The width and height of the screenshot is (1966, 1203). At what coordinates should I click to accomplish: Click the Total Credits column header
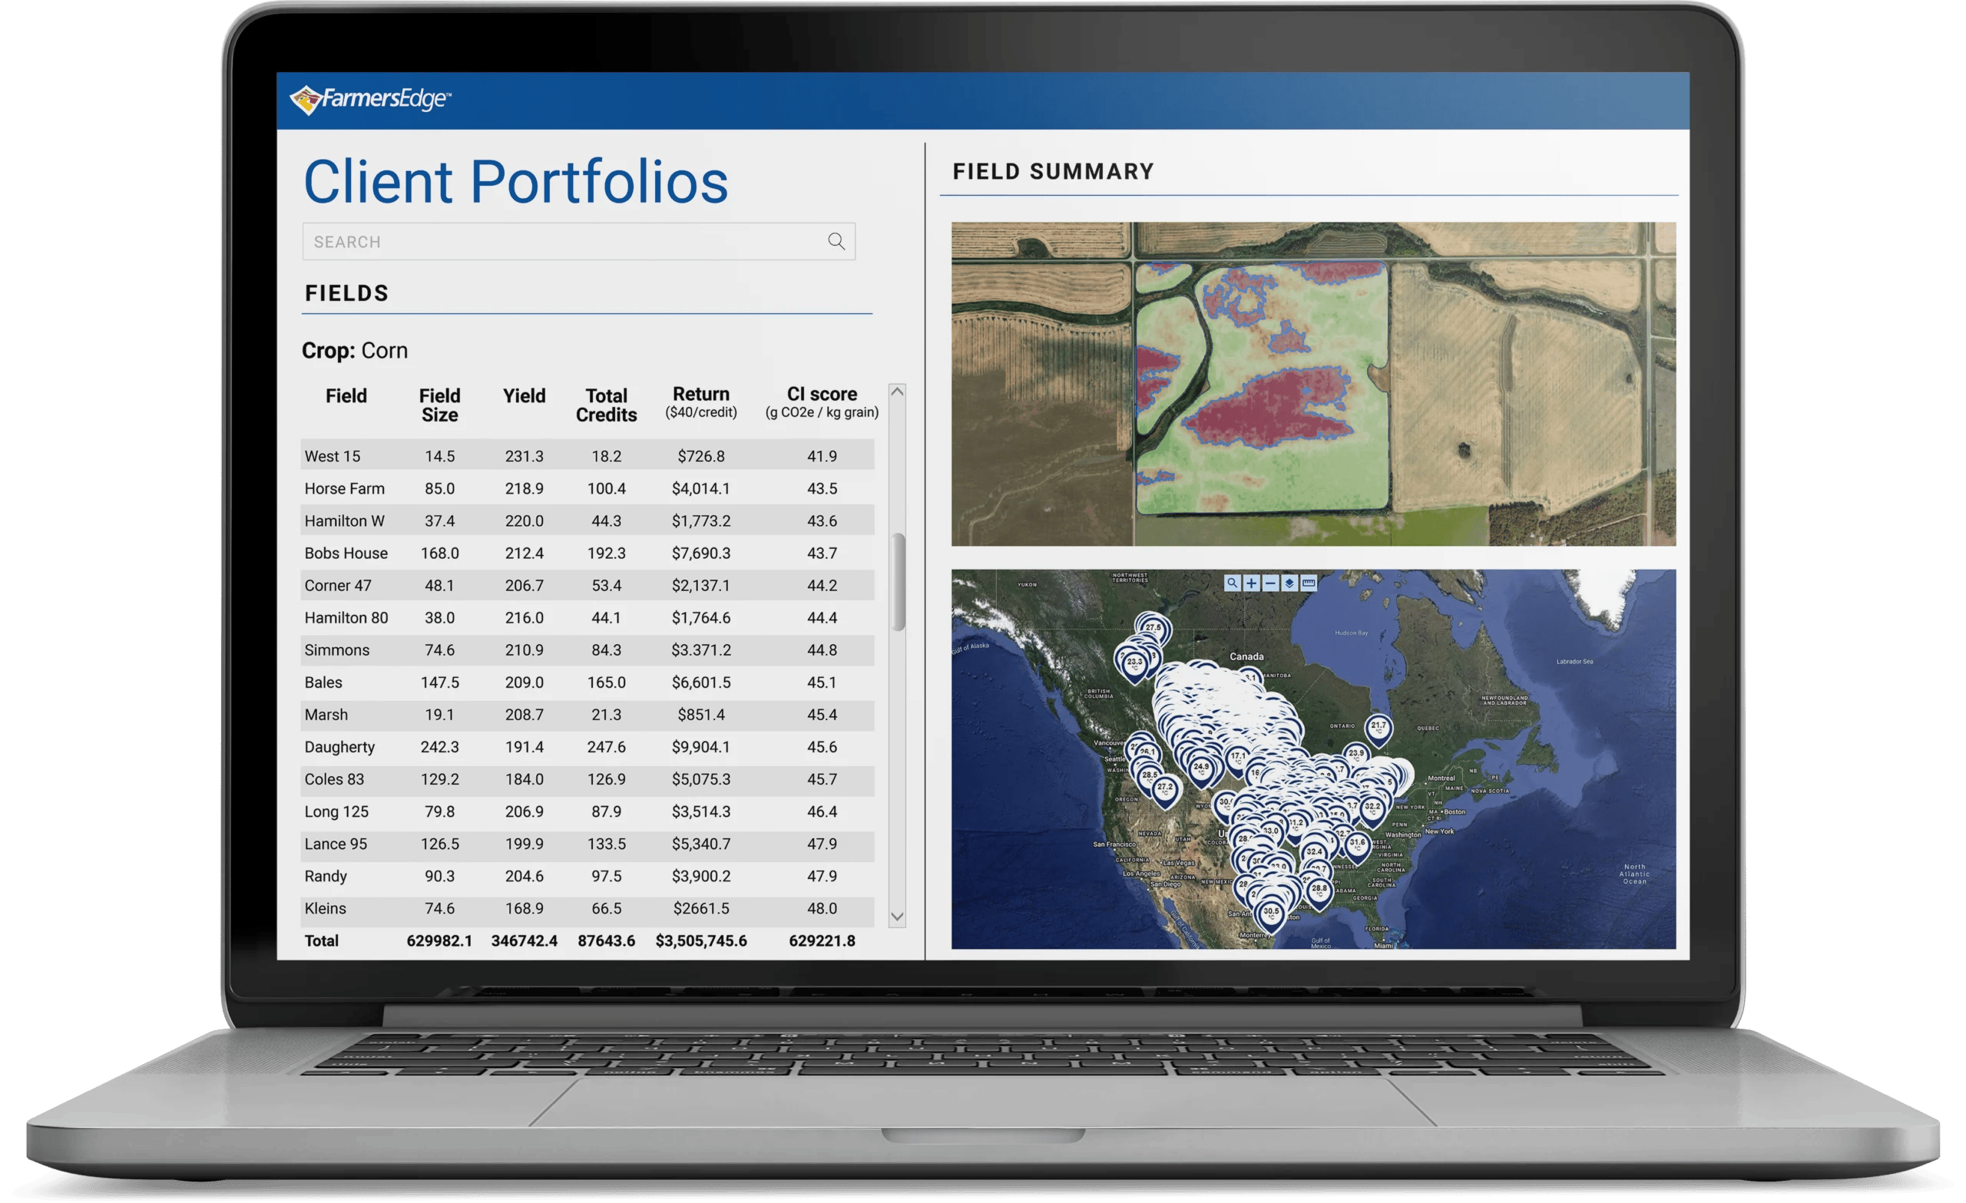pyautogui.click(x=606, y=405)
